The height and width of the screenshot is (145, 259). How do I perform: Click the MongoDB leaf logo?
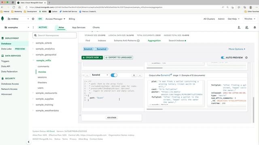pyautogui.click(x=2, y=19)
